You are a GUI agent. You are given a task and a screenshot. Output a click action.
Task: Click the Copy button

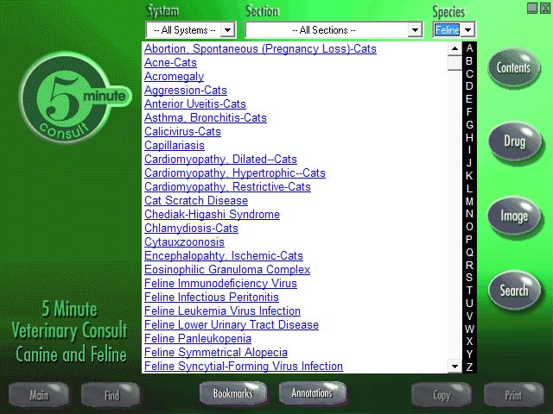(x=442, y=395)
